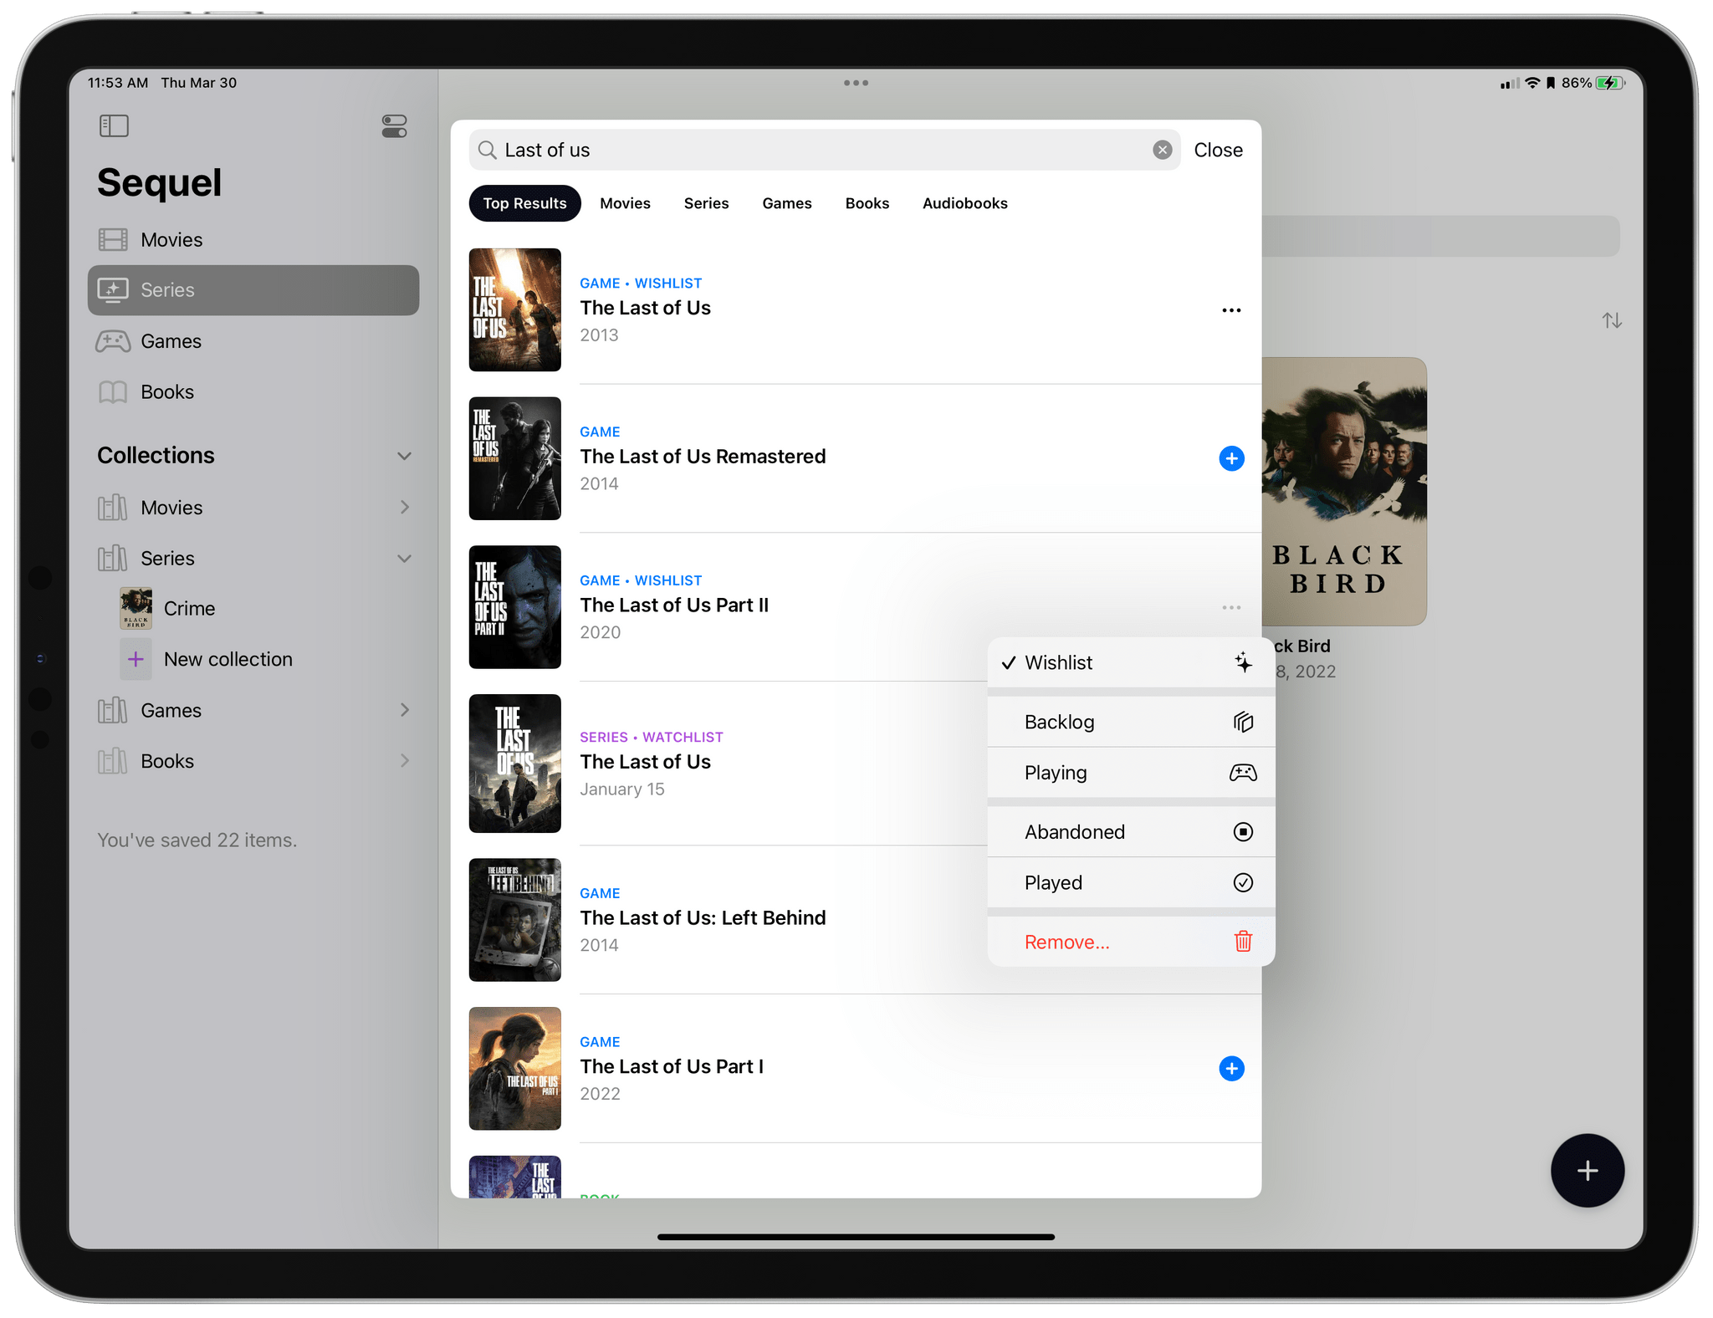Open the Books collections row
Image resolution: width=1713 pixels, height=1318 pixels.
(253, 761)
